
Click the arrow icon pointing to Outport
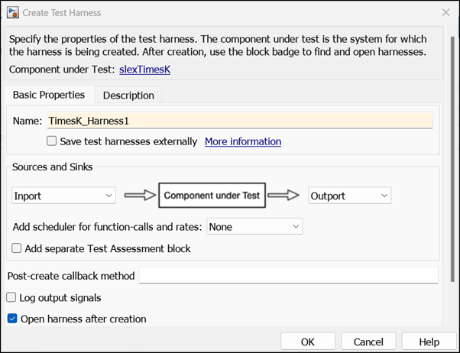tap(284, 196)
